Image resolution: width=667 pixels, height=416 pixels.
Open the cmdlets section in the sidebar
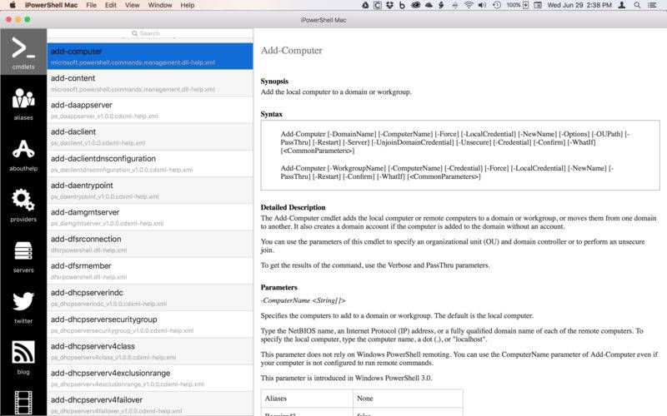pyautogui.click(x=23, y=52)
